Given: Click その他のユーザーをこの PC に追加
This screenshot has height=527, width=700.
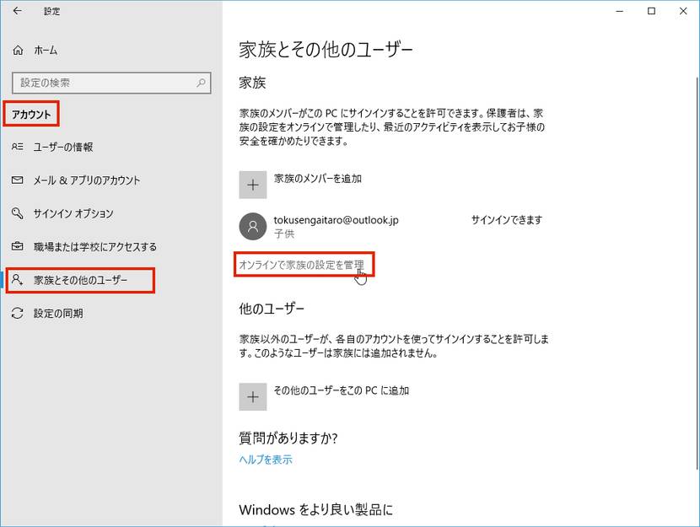Looking at the screenshot, I should point(342,390).
